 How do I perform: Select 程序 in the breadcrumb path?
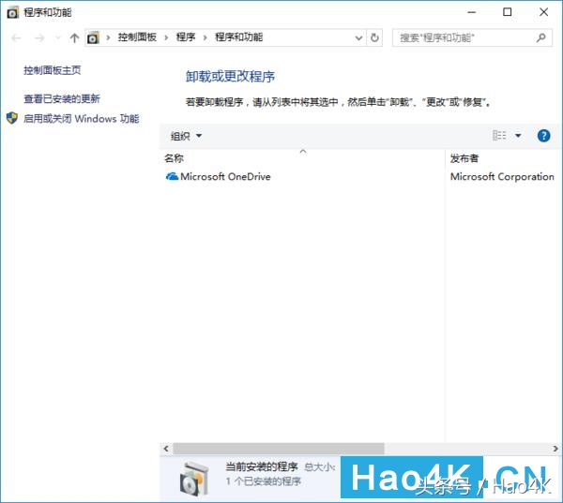point(186,37)
